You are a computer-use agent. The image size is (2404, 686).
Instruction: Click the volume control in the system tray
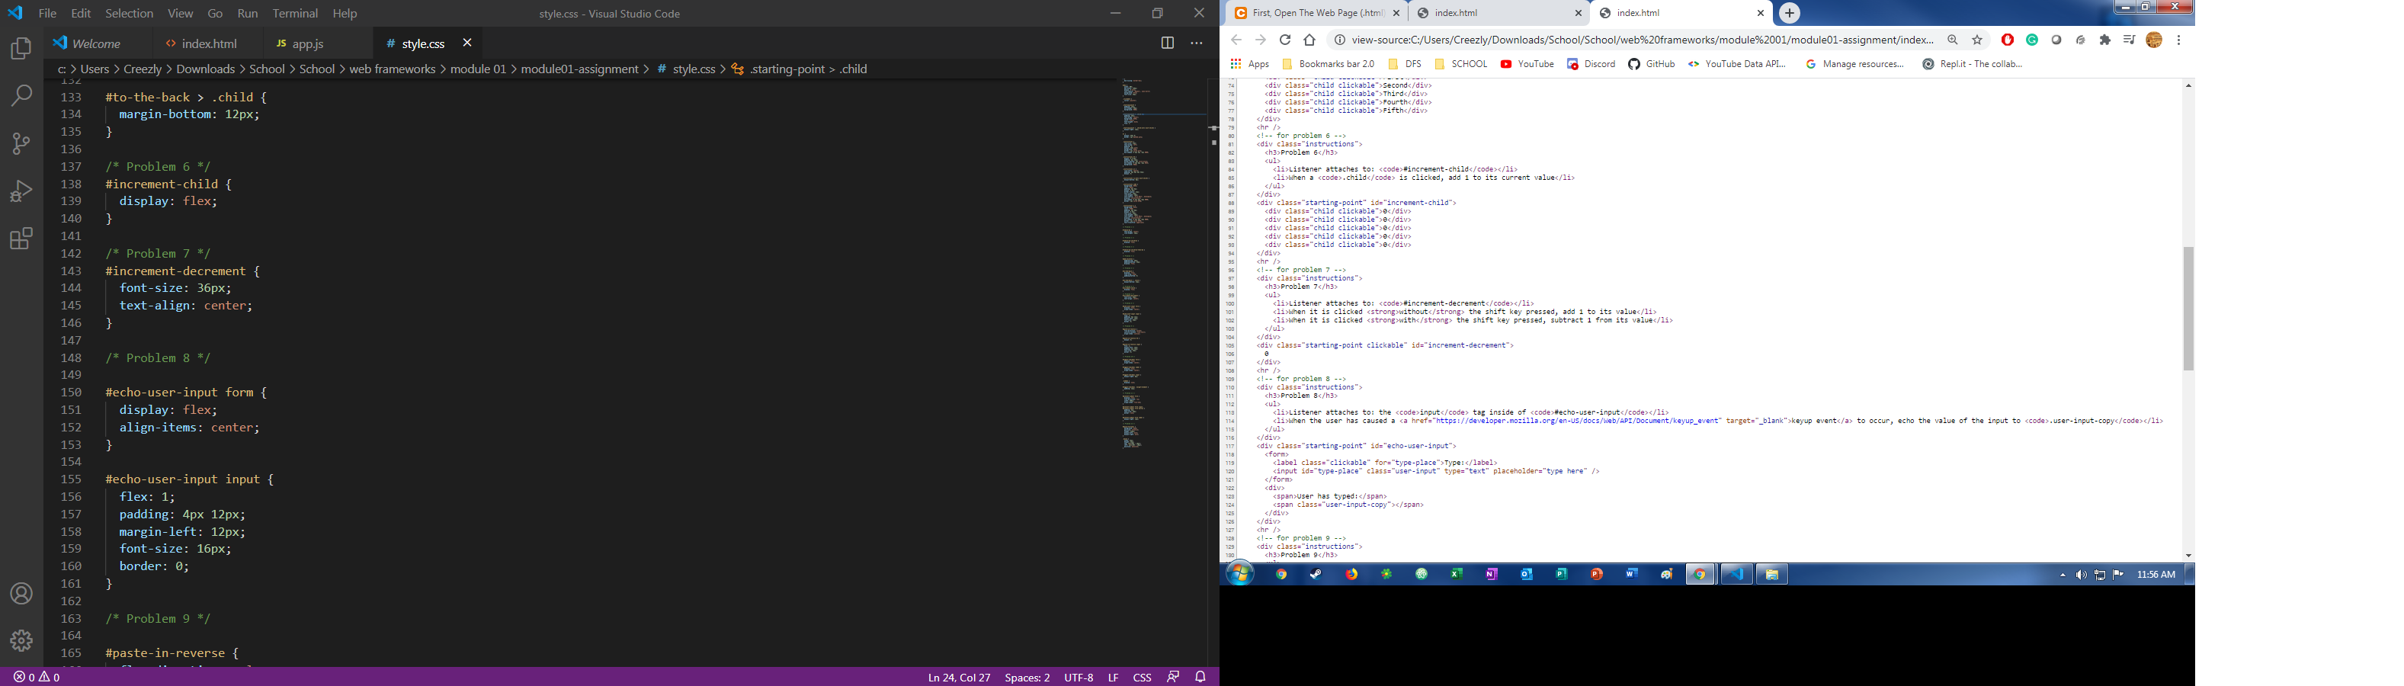(x=2082, y=574)
